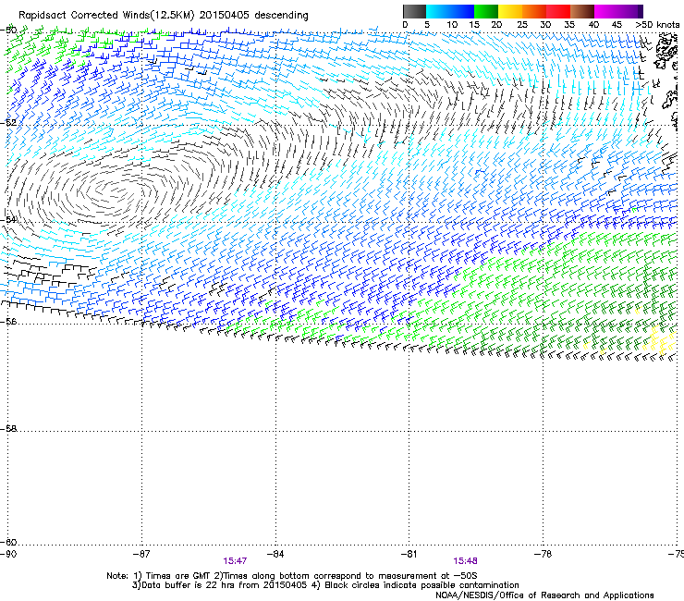Click the legend label '25'

[x=522, y=25]
